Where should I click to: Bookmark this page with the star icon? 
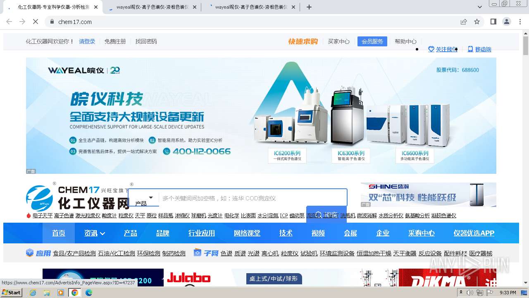click(477, 22)
